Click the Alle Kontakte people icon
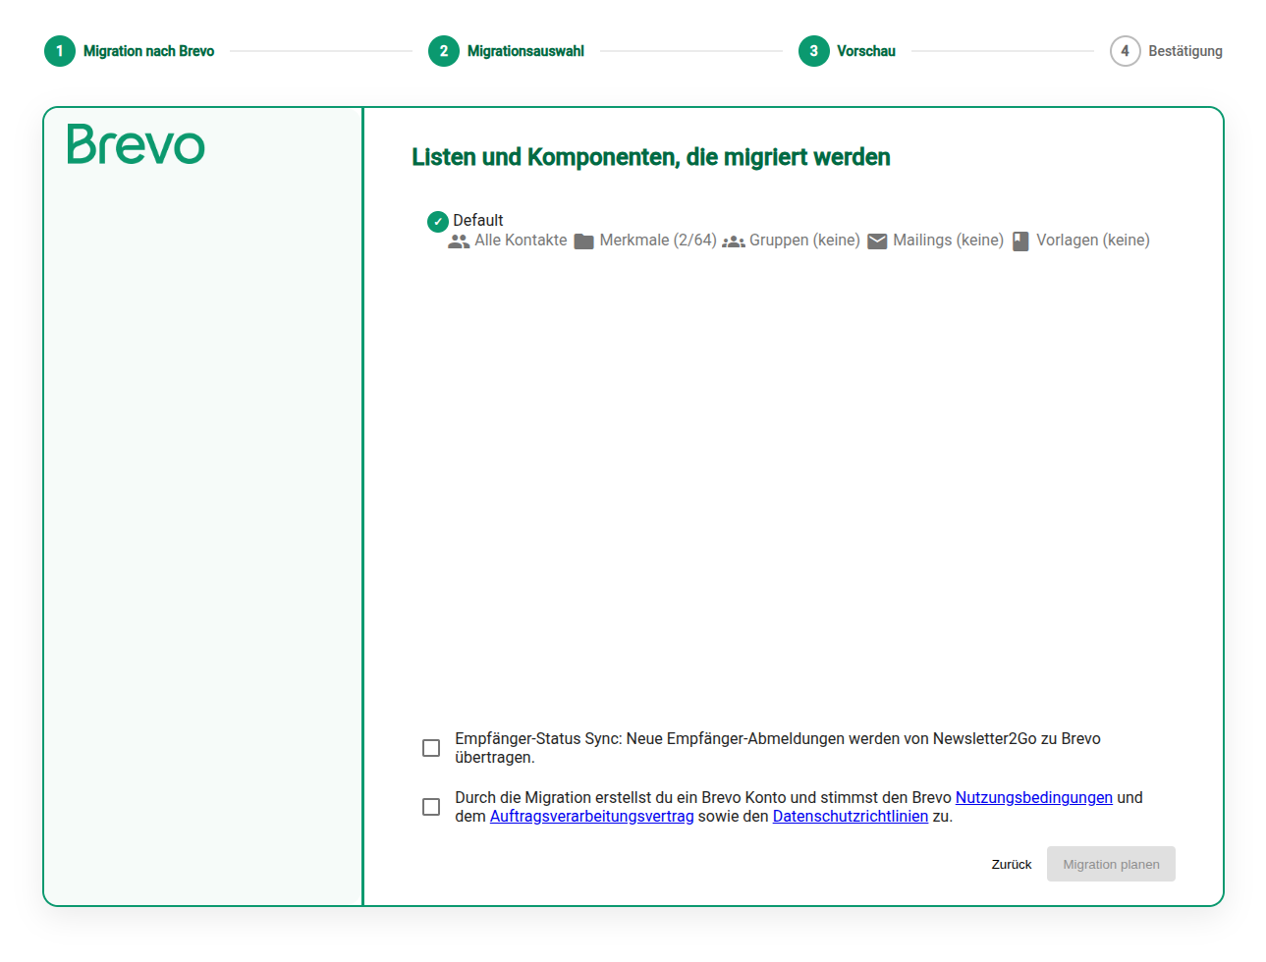1266x962 pixels. 459,241
